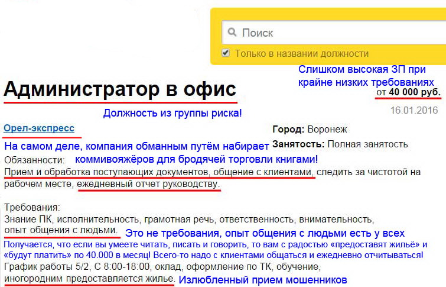The width and height of the screenshot is (446, 287).
Task: Click the Администратор в офис job title
Action: (120, 89)
